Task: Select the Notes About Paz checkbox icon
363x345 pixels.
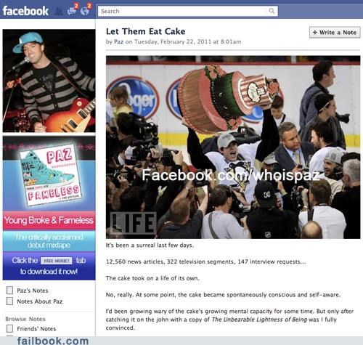Action: point(9,301)
